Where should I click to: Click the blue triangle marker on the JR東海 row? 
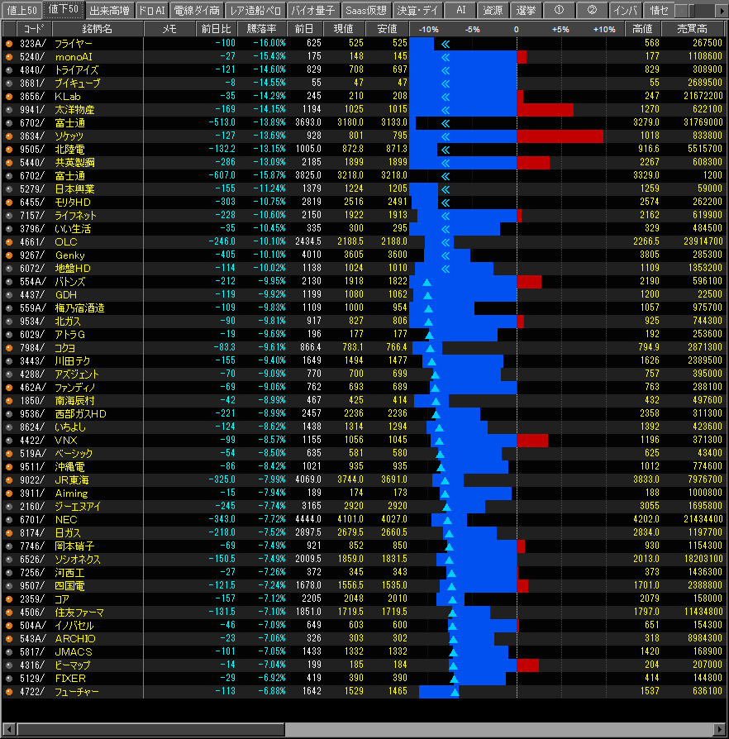click(445, 480)
